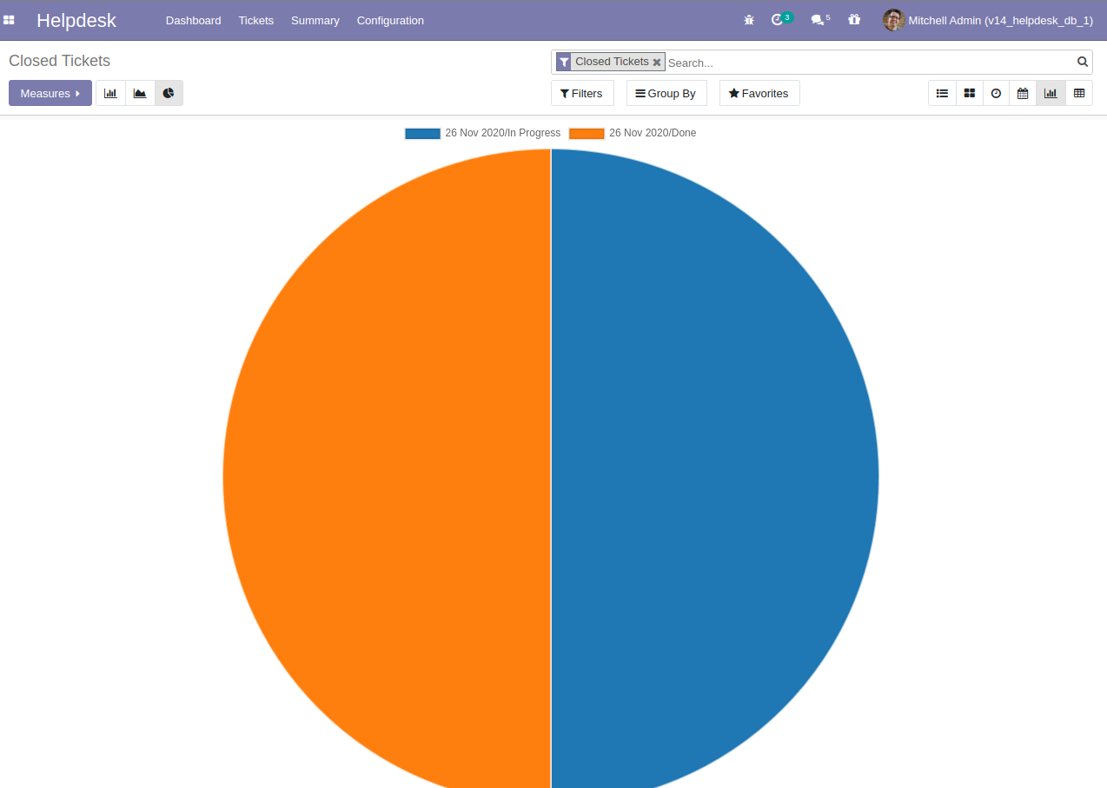Click '26 Nov 2020/In Progress' legend label
The width and height of the screenshot is (1107, 788).
(502, 133)
